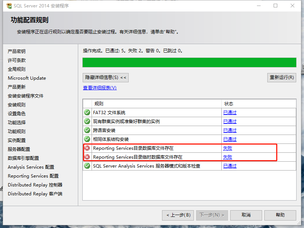Select Distributed Replay 控制器 step in sidebar

35,185
